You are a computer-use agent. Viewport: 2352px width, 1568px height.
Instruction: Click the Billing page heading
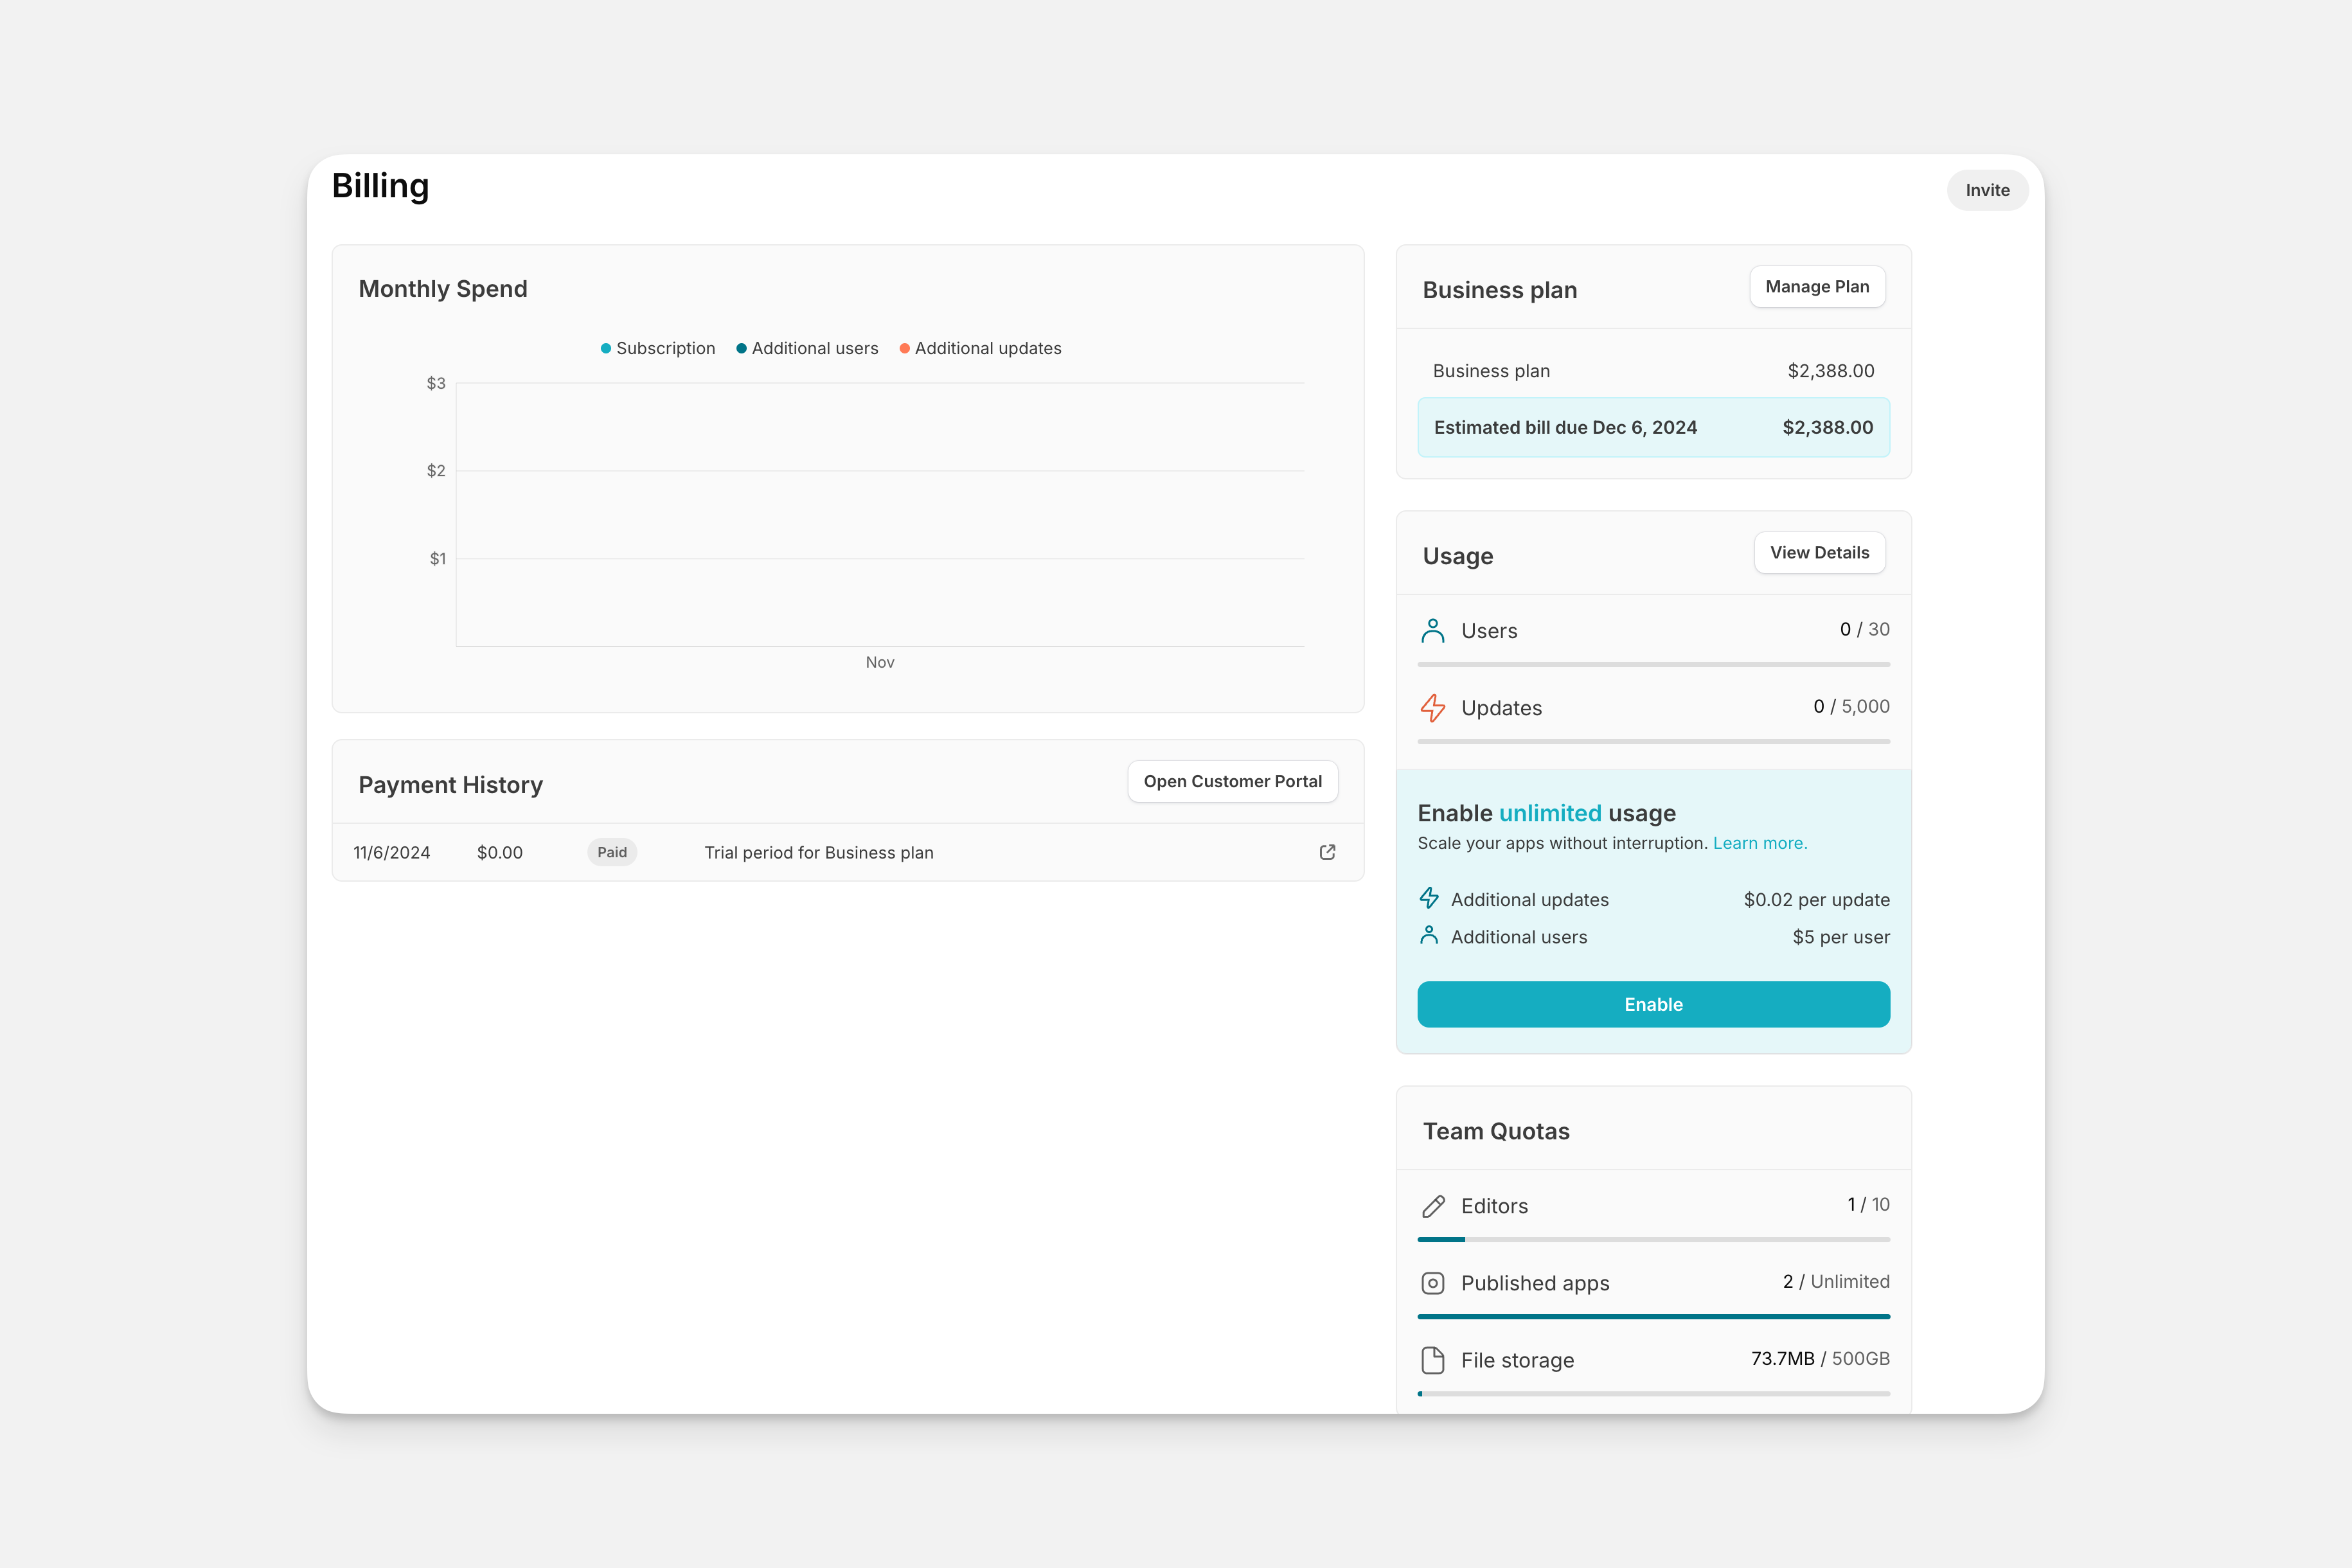(380, 186)
